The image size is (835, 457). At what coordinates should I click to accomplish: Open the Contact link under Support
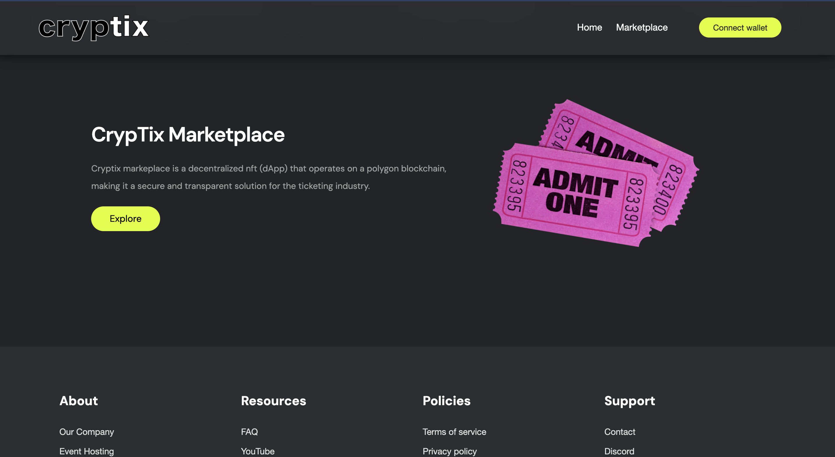tap(620, 432)
